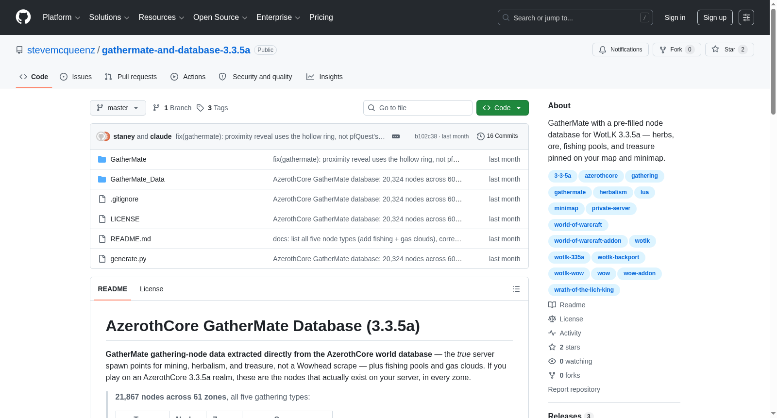Viewport: 777px width, 418px height.
Task: Click the Report repository link
Action: tap(574, 389)
